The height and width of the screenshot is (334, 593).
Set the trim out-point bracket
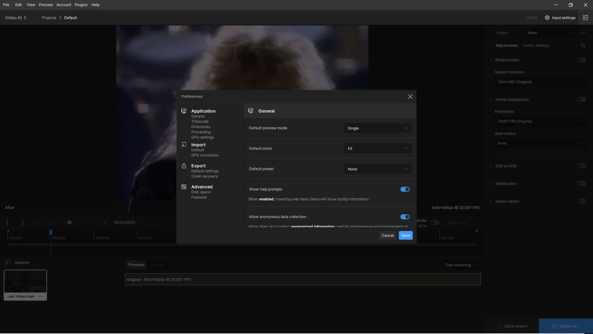coord(22,223)
